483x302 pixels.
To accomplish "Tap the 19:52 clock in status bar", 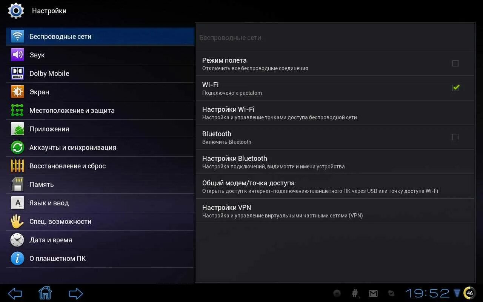I will [x=428, y=293].
